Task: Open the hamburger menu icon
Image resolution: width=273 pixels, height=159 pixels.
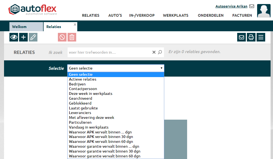Action: [x=261, y=37]
